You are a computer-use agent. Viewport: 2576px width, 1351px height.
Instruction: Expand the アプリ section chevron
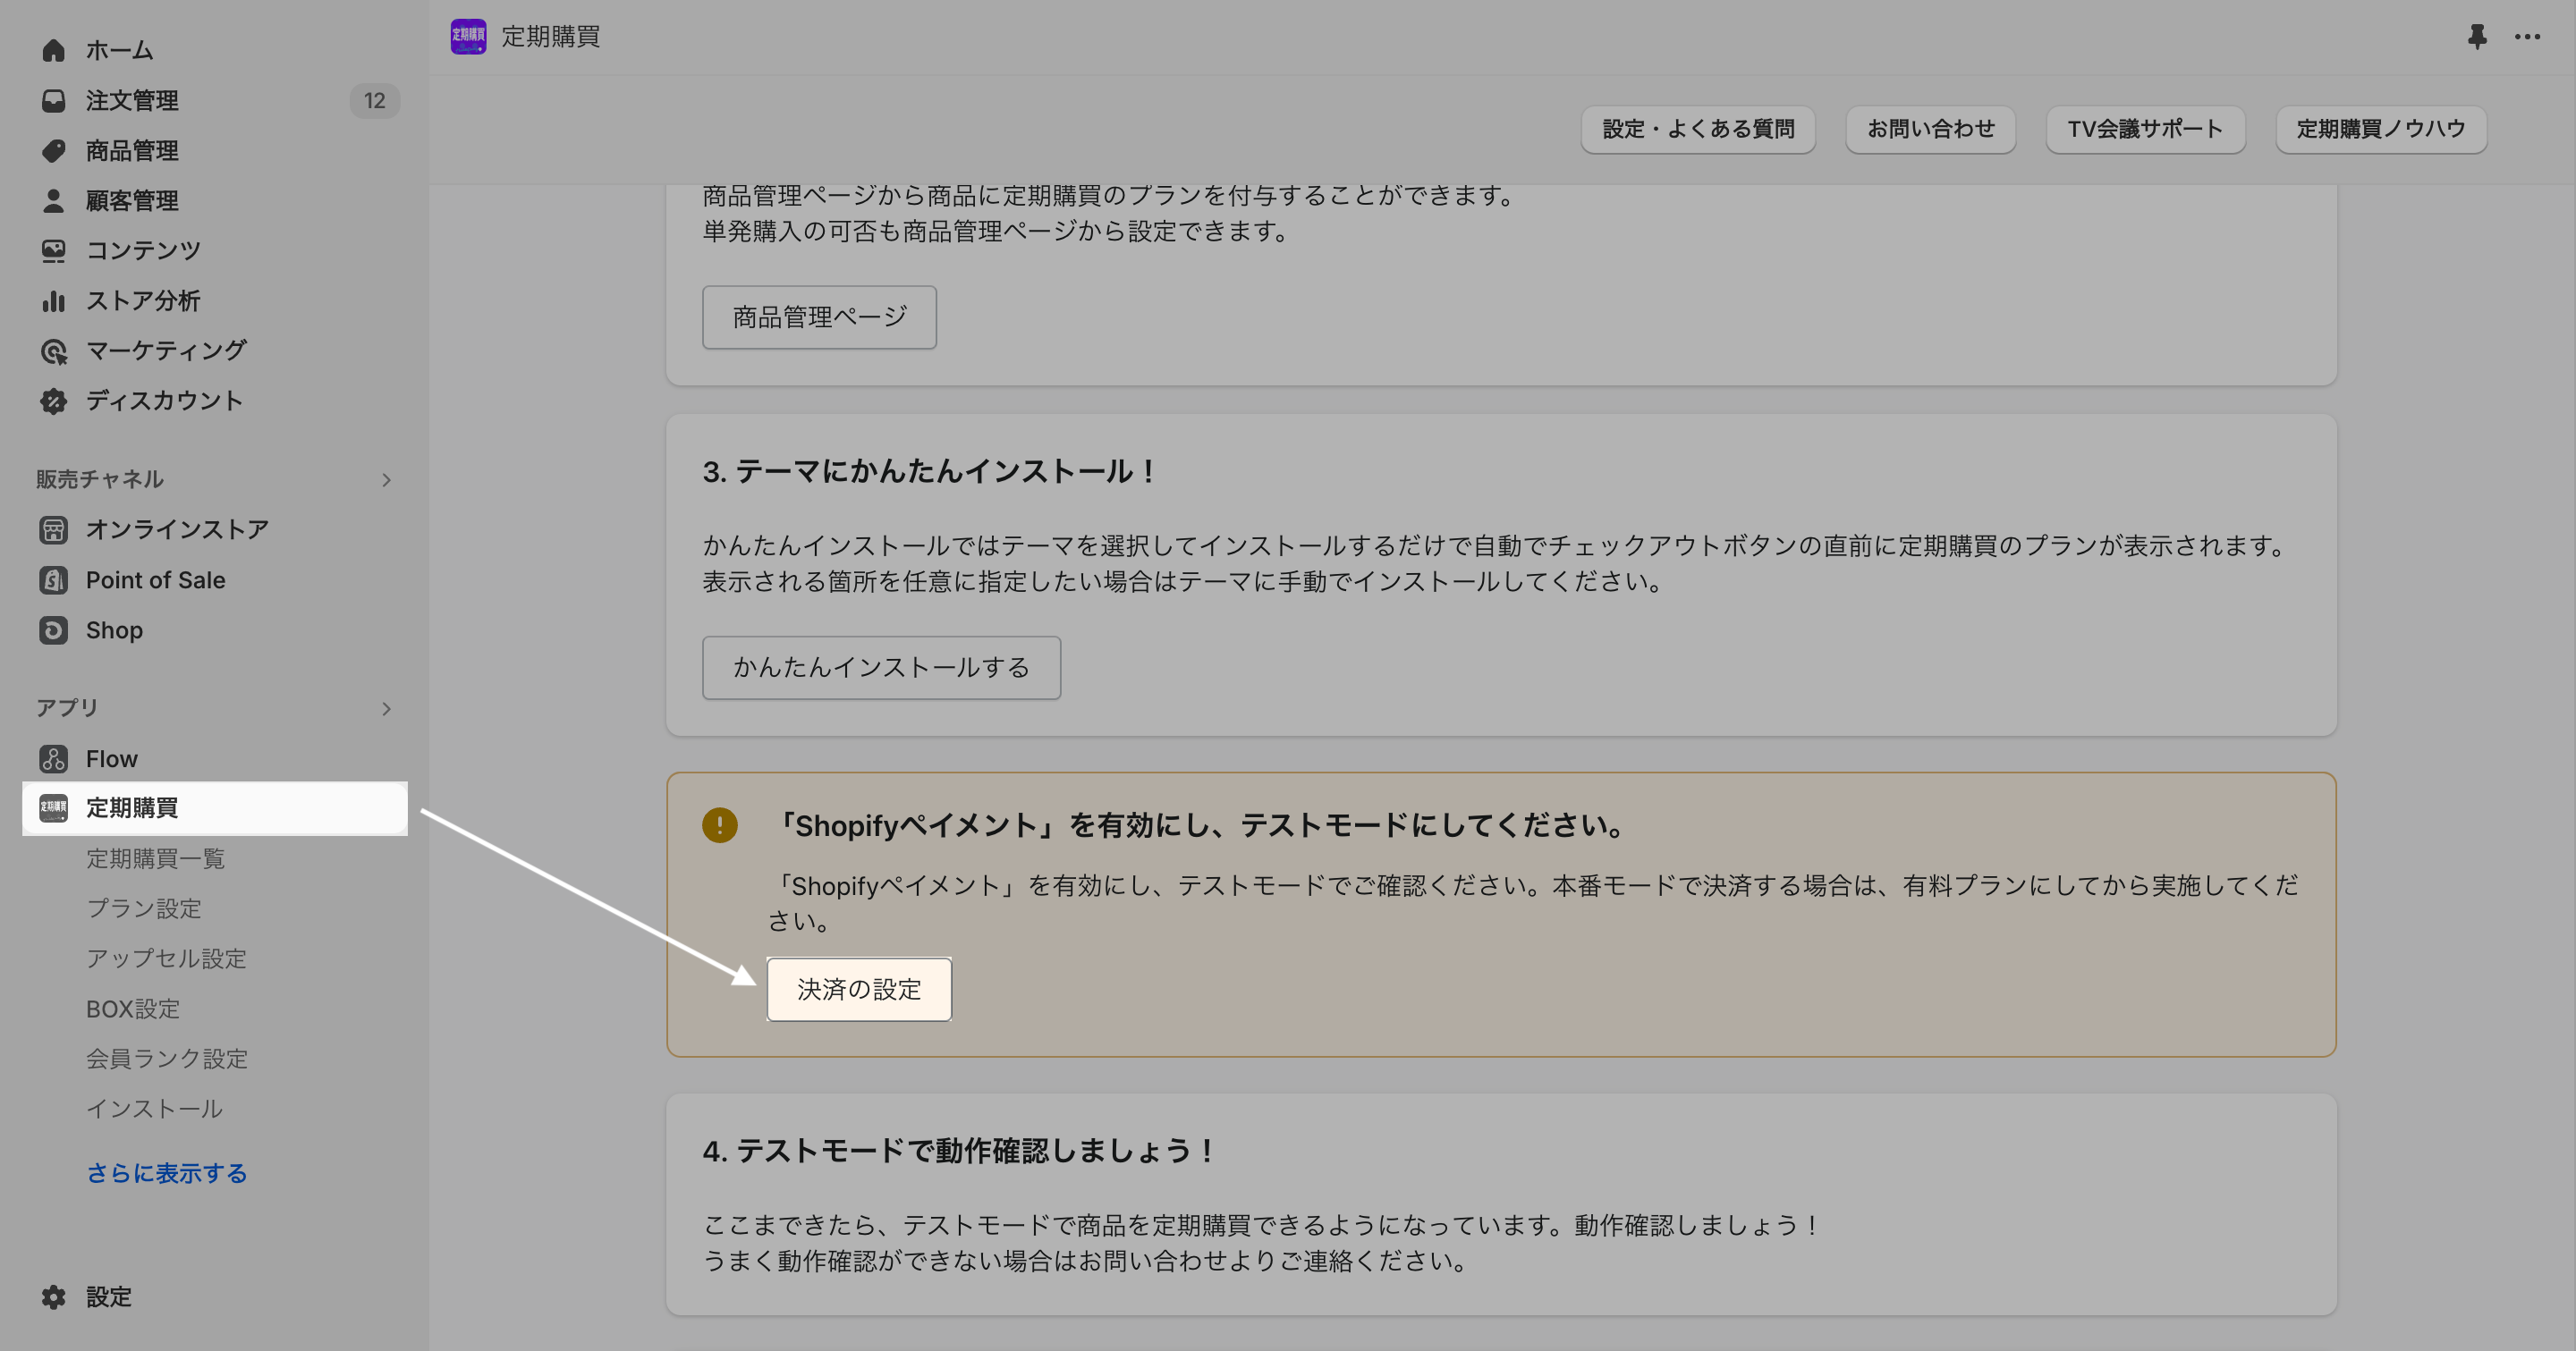coord(386,708)
